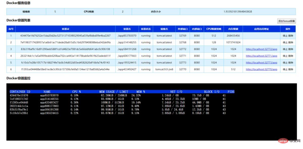Delete container /app853783070 via 删除

pyautogui.click(x=291, y=36)
